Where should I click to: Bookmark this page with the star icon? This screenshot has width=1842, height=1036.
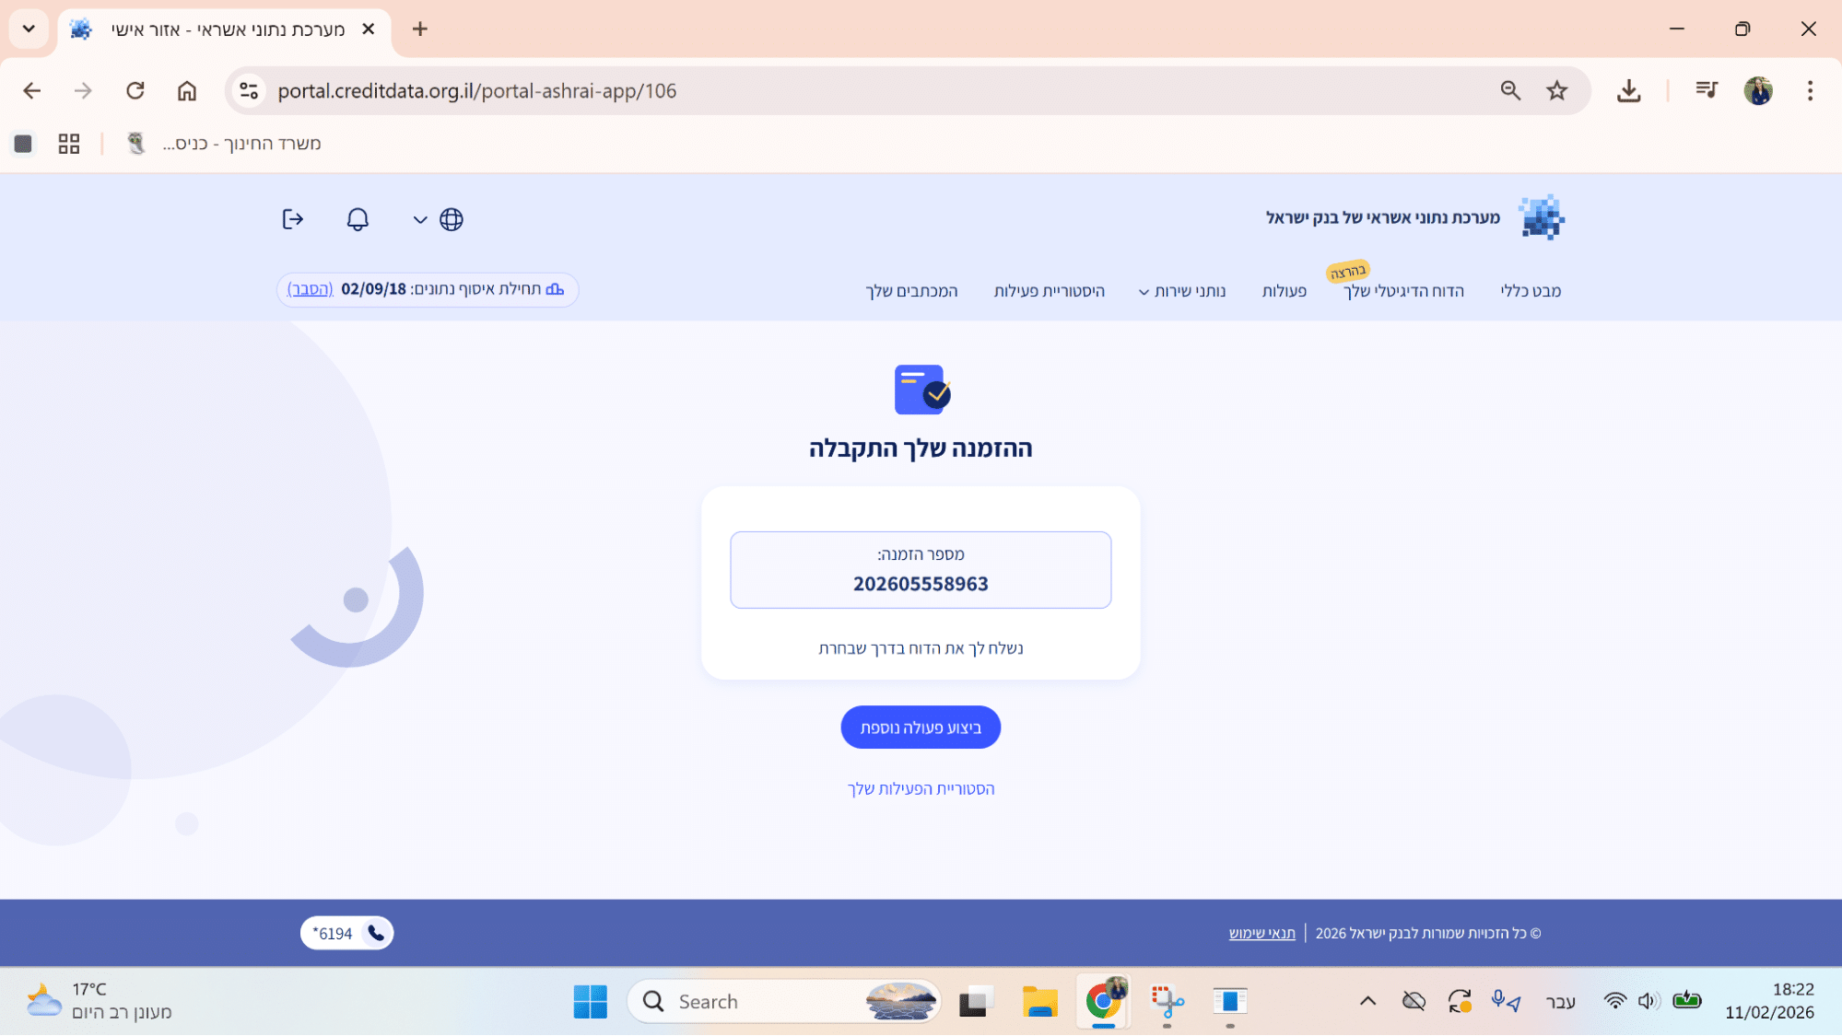(1557, 90)
